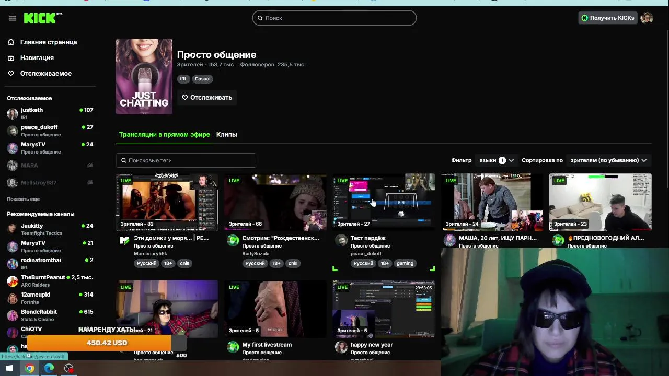Click the chill tag under Mercenary56k stream
The width and height of the screenshot is (669, 376).
click(x=184, y=263)
